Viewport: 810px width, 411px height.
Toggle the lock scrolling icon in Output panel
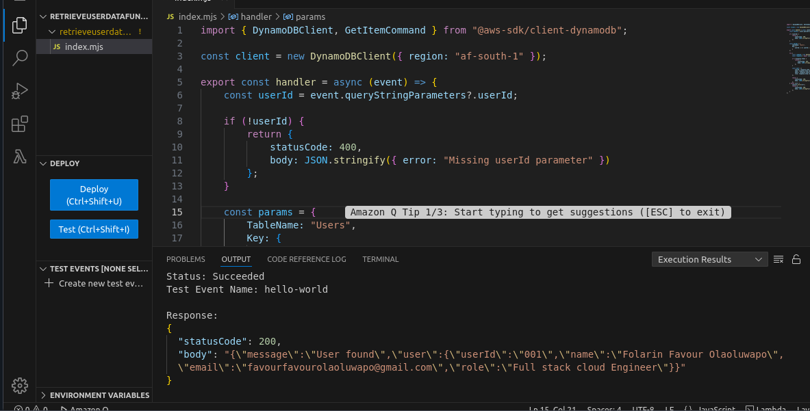point(796,259)
